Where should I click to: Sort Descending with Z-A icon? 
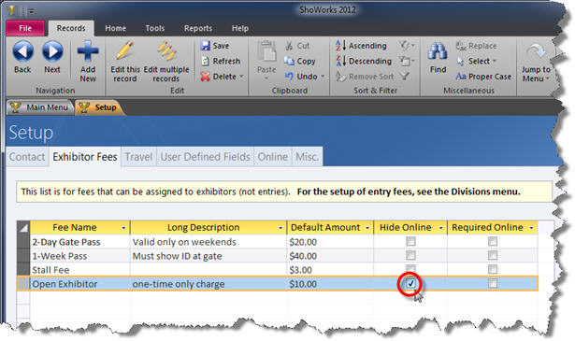(x=340, y=61)
